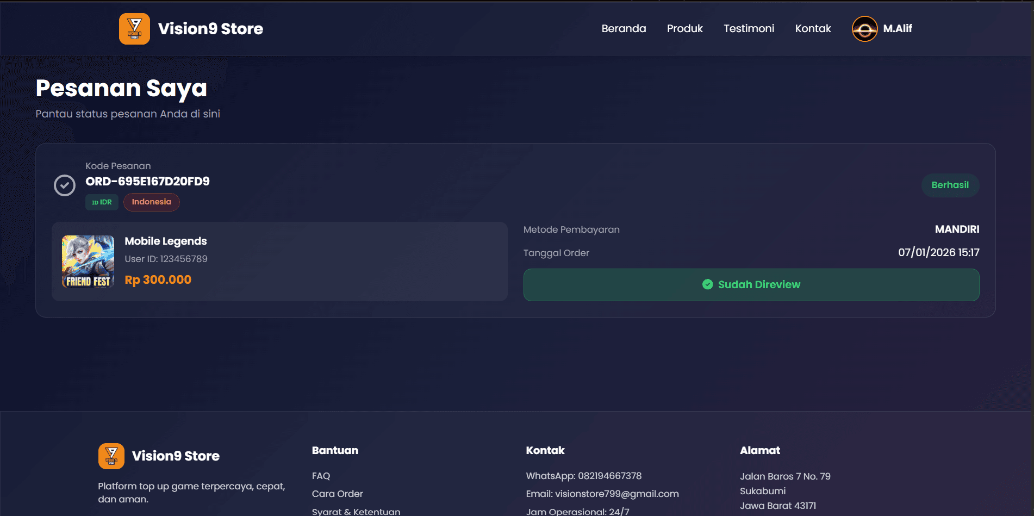Click the Mobile Legends product title
This screenshot has width=1034, height=516.
click(x=166, y=241)
